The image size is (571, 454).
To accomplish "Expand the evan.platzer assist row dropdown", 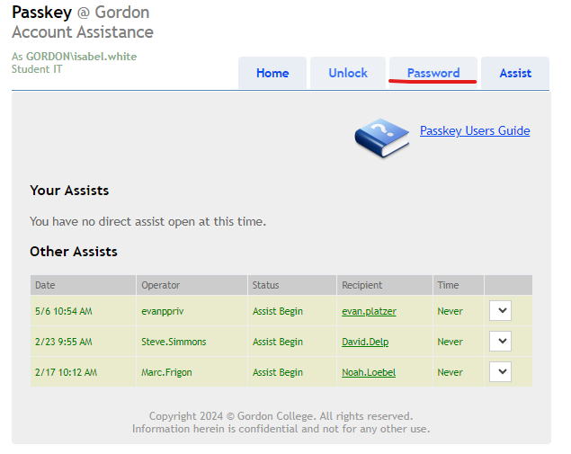I will pyautogui.click(x=500, y=310).
